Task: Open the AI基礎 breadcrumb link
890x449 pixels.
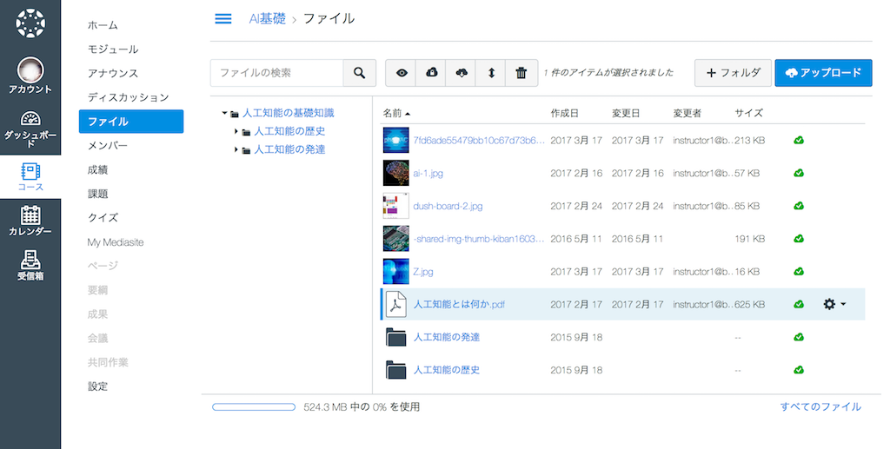Action: coord(268,19)
